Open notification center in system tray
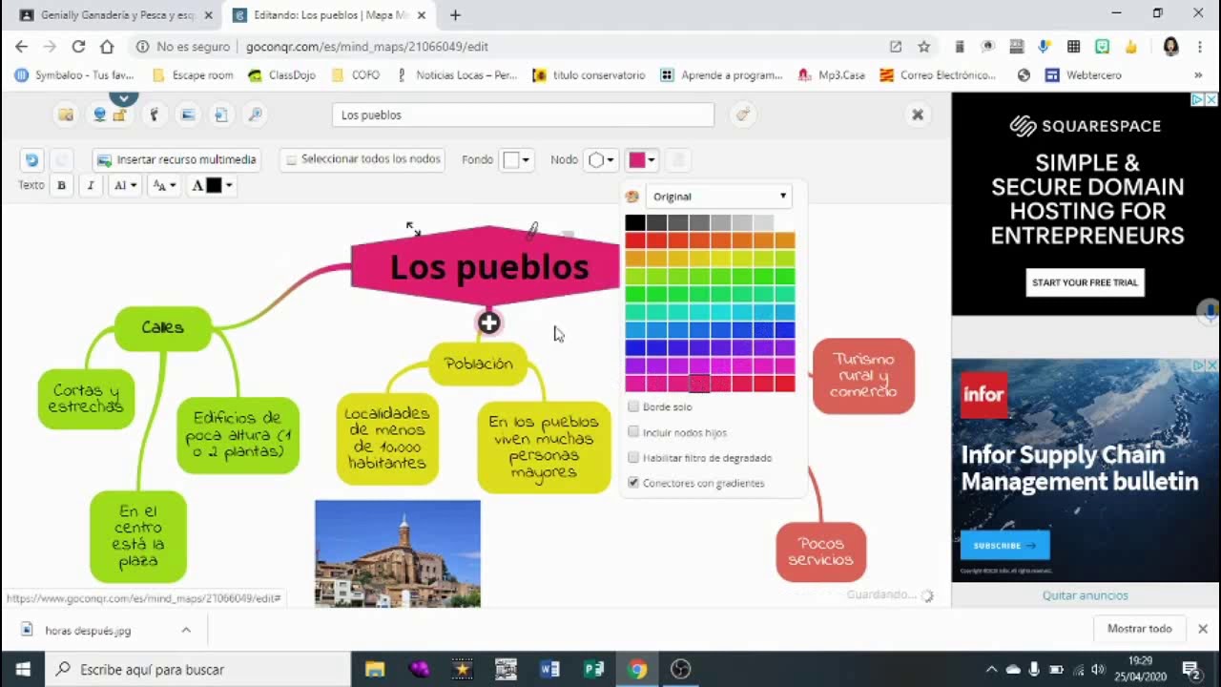 click(x=1190, y=669)
